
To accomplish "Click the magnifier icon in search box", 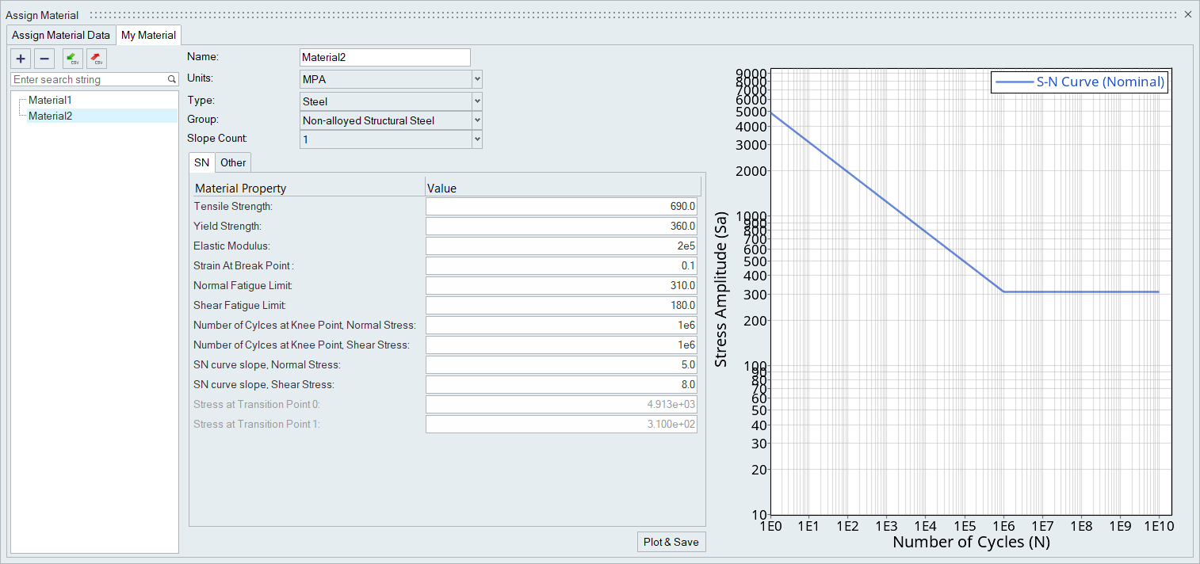I will click(171, 80).
